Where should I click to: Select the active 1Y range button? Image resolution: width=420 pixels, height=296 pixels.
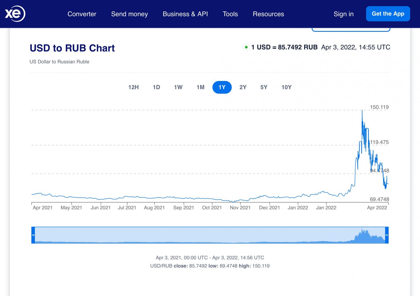222,87
